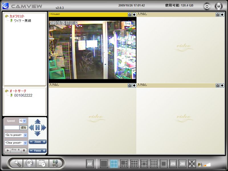Tilt camera up with up arrow
Viewport: 228px width, 171px height.
coord(37,121)
